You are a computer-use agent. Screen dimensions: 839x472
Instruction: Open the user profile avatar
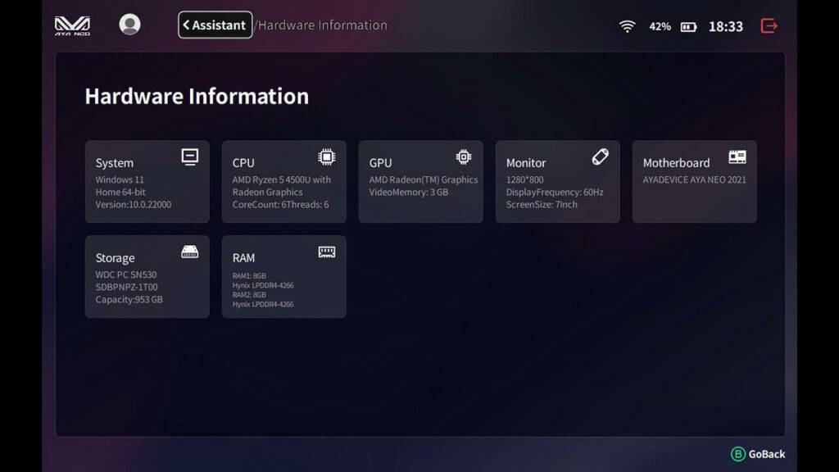pos(129,25)
